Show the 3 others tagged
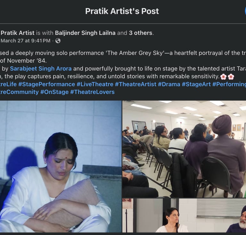Screen dimensions: 246x235 [x=141, y=33]
